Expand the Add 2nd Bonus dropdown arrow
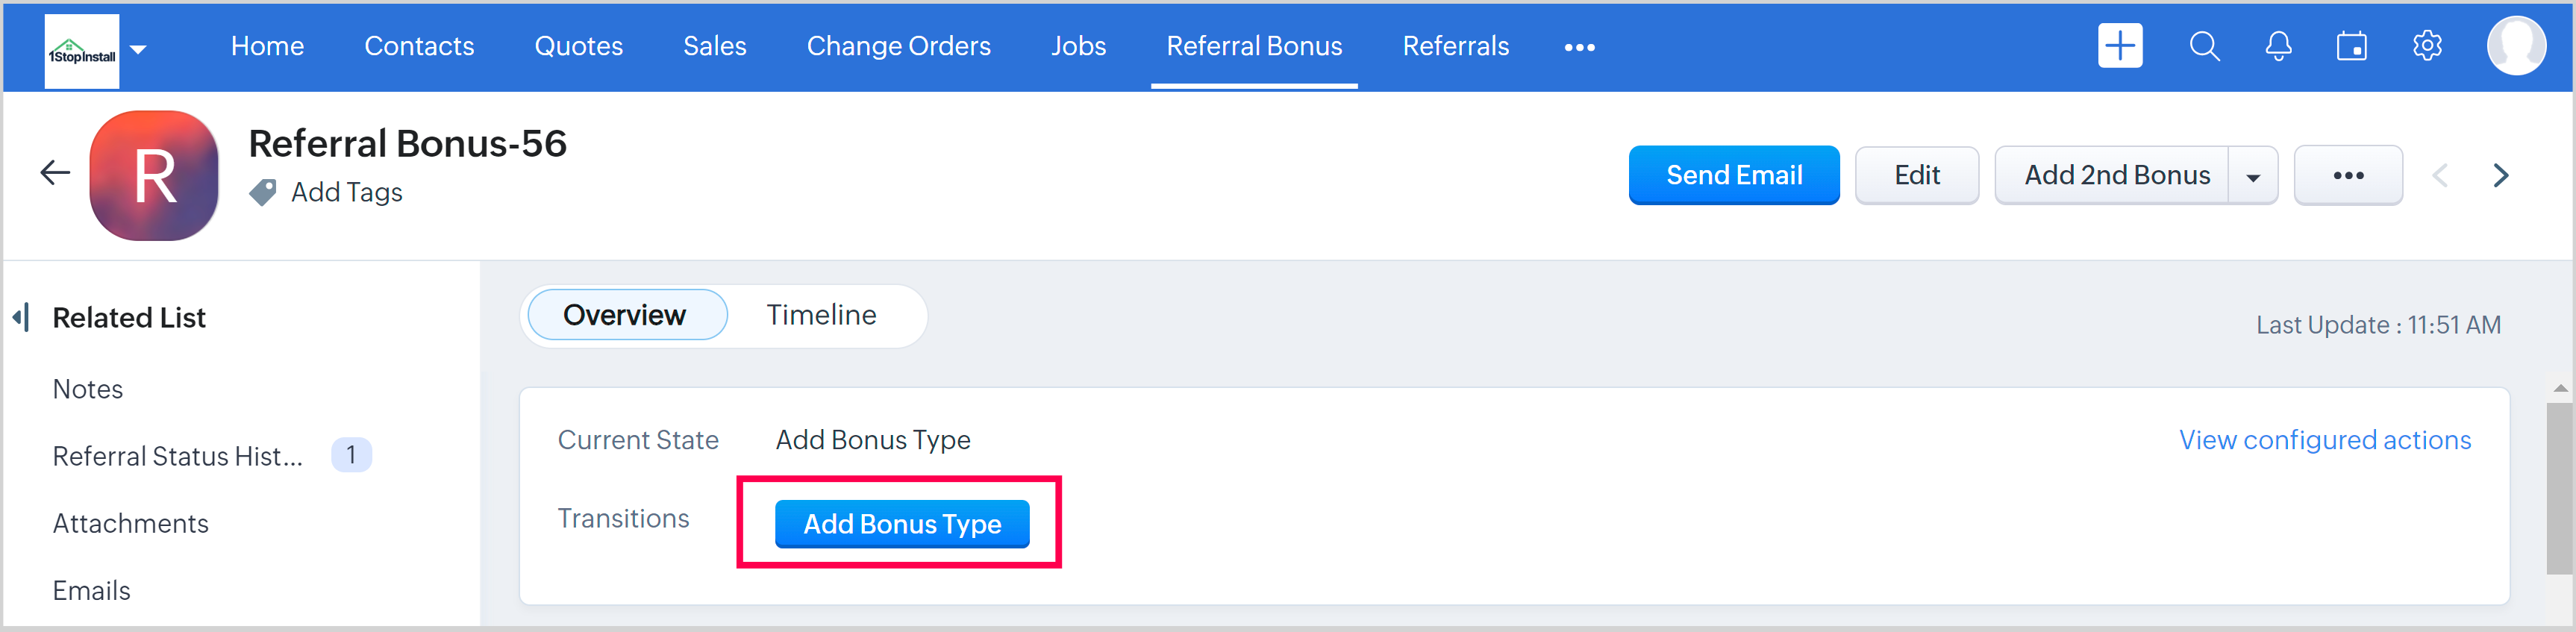Image resolution: width=2576 pixels, height=632 pixels. [2252, 177]
